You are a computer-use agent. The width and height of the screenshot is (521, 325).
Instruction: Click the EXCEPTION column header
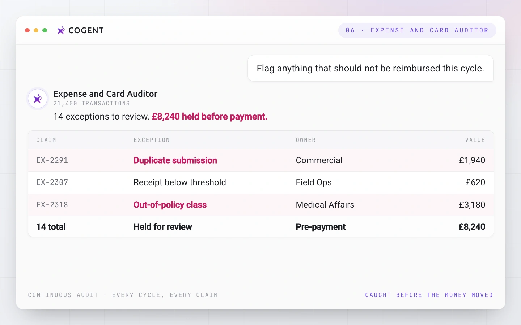tap(152, 140)
